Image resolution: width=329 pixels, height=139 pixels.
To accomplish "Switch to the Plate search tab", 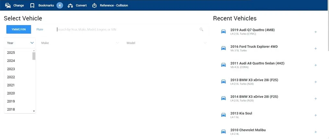I will tap(40, 29).
